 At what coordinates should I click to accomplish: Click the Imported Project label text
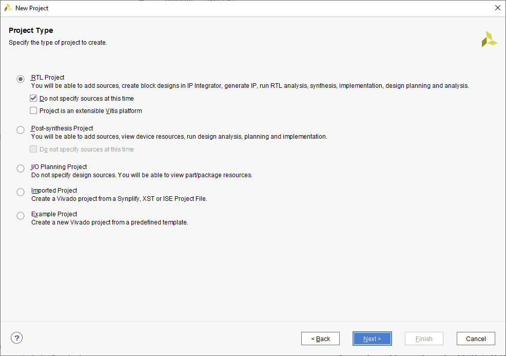[54, 190]
